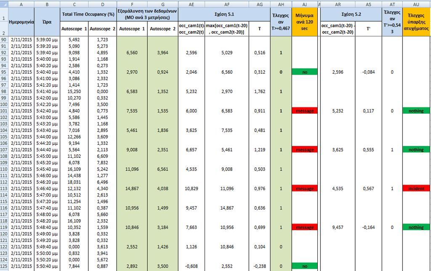Click the green 'nothing' cell in row 107
This screenshot has width=431, height=271.
pos(416,150)
